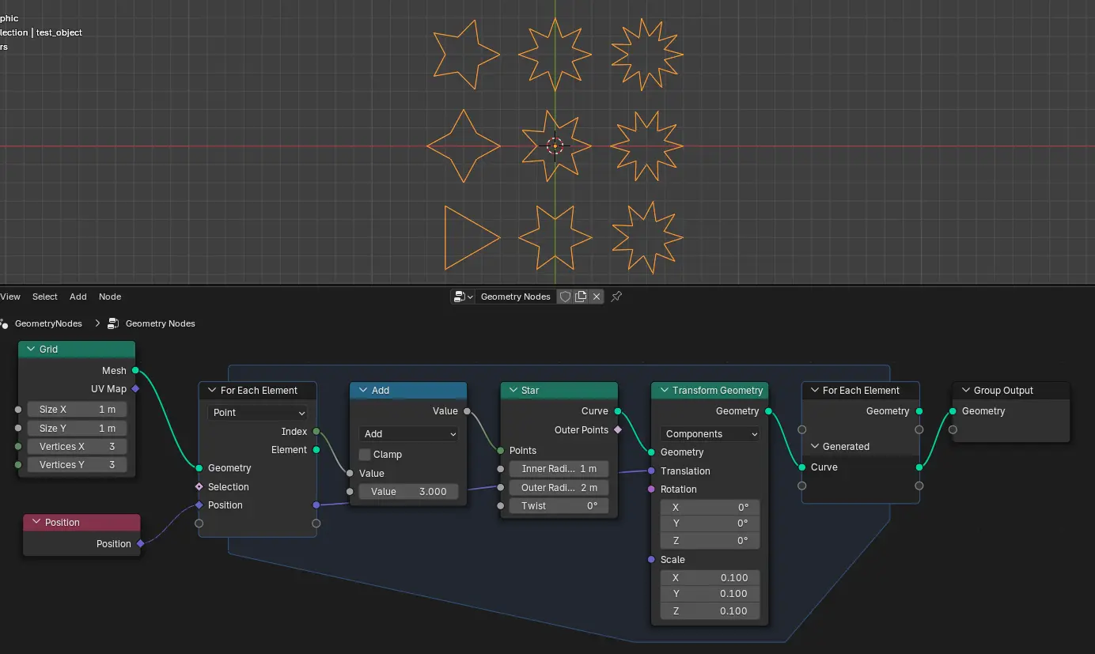Screen dimensions: 1095x654
Task: Click the Geometry Nodes group breadcrumb
Action: pyautogui.click(x=161, y=323)
